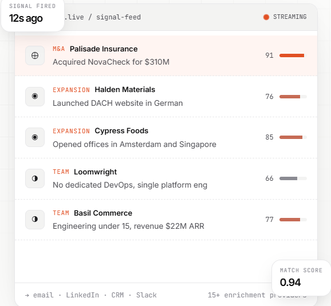Click the target icon next to Halden Materials
This screenshot has width=331, height=306.
(35, 97)
